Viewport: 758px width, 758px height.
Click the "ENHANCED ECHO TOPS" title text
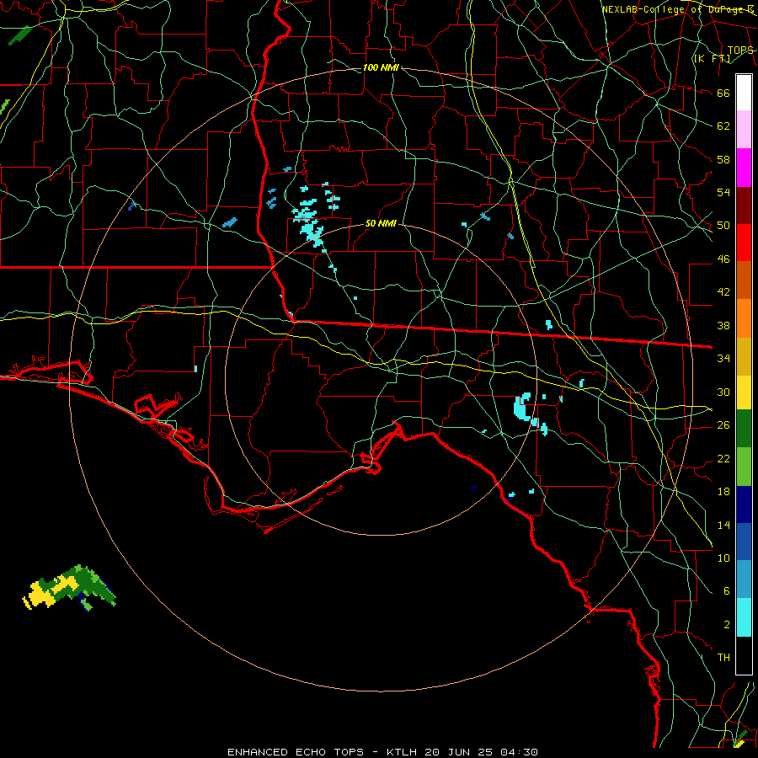[x=296, y=752]
